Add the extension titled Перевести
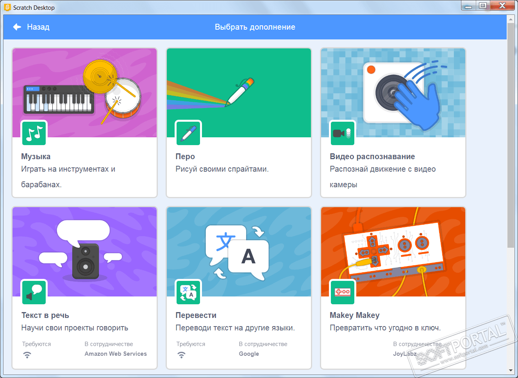The width and height of the screenshot is (518, 378). [x=196, y=315]
